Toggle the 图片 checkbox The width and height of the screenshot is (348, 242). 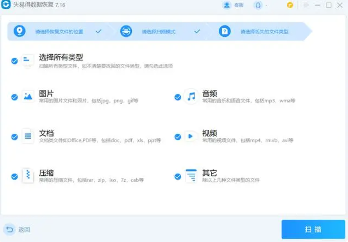[15, 97]
